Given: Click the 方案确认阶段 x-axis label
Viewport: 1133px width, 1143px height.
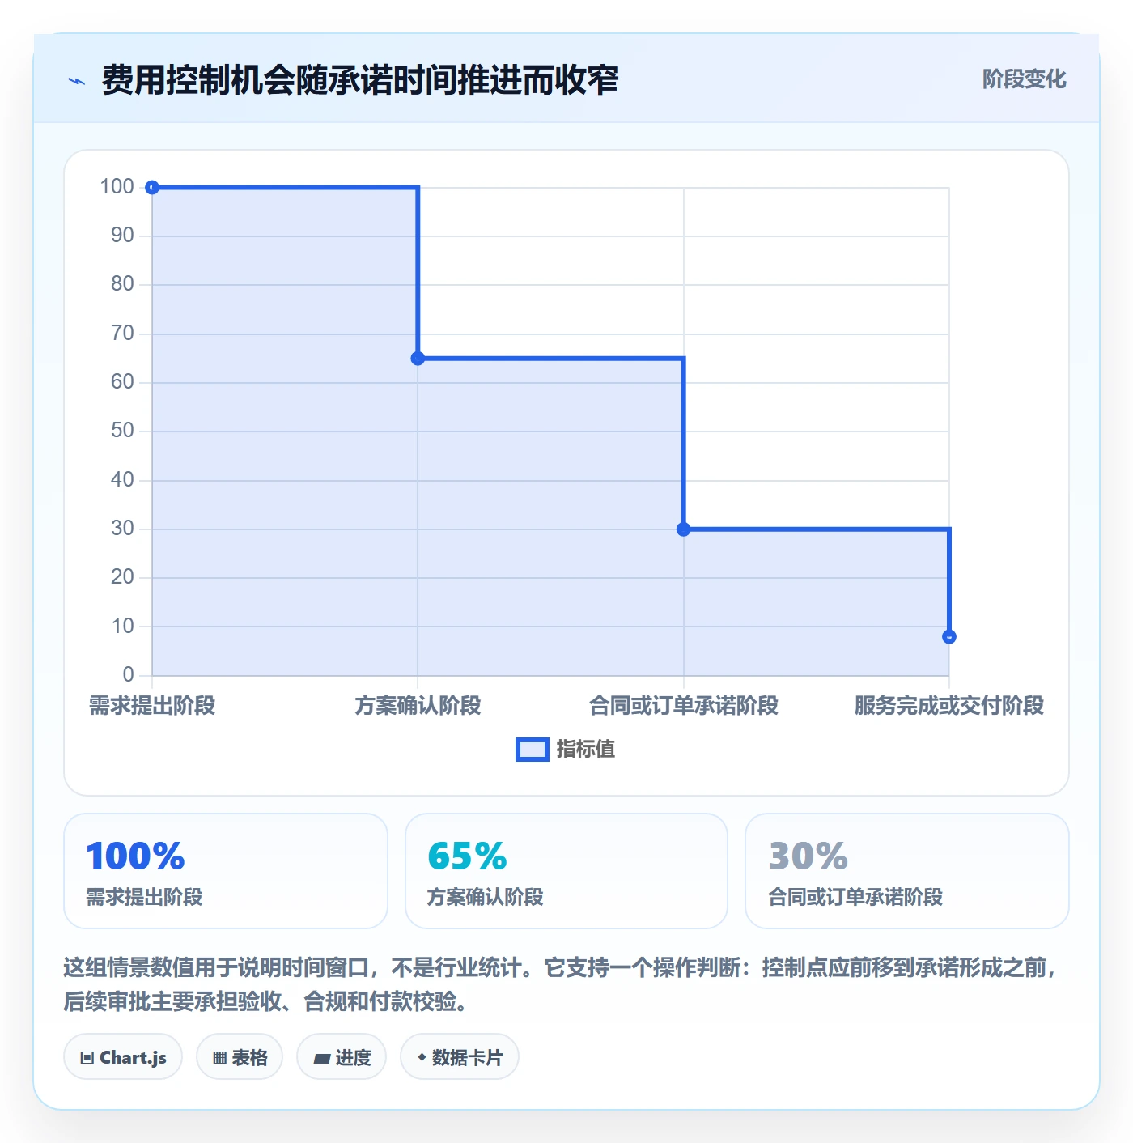Looking at the screenshot, I should coord(418,706).
